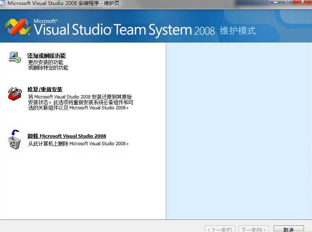Screen dimensions: 312x232
Task: Open the 修复/重新安装 link
Action: coord(45,89)
